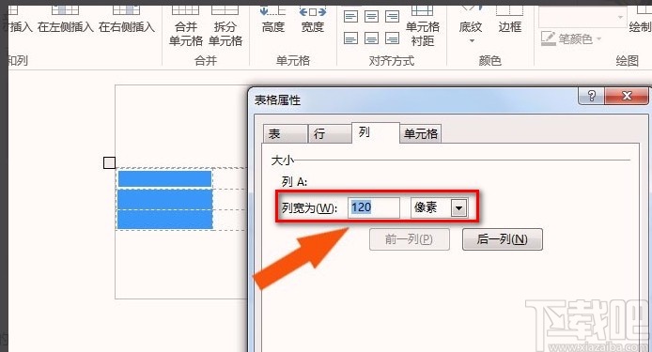Switch to the Table (表) tab
Image resolution: width=652 pixels, height=352 pixels.
pyautogui.click(x=286, y=134)
